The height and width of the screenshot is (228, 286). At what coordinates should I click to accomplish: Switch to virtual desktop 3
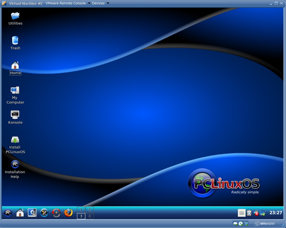click(x=81, y=216)
